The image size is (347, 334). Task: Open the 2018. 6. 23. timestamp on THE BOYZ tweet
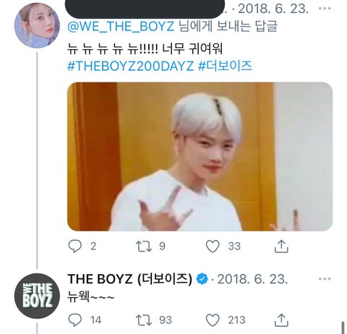click(x=252, y=279)
